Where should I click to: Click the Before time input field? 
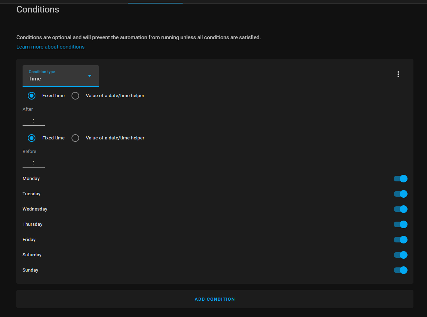[x=33, y=162]
